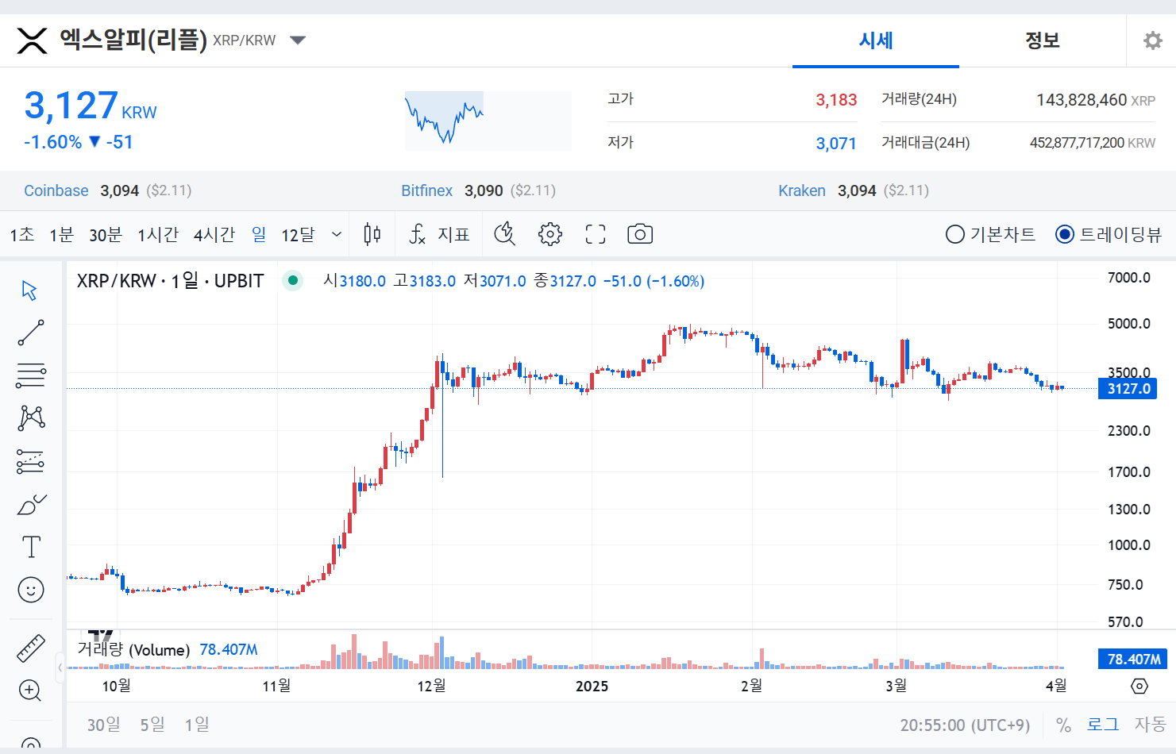Show 5일 date range
This screenshot has height=754, width=1176.
point(152,725)
